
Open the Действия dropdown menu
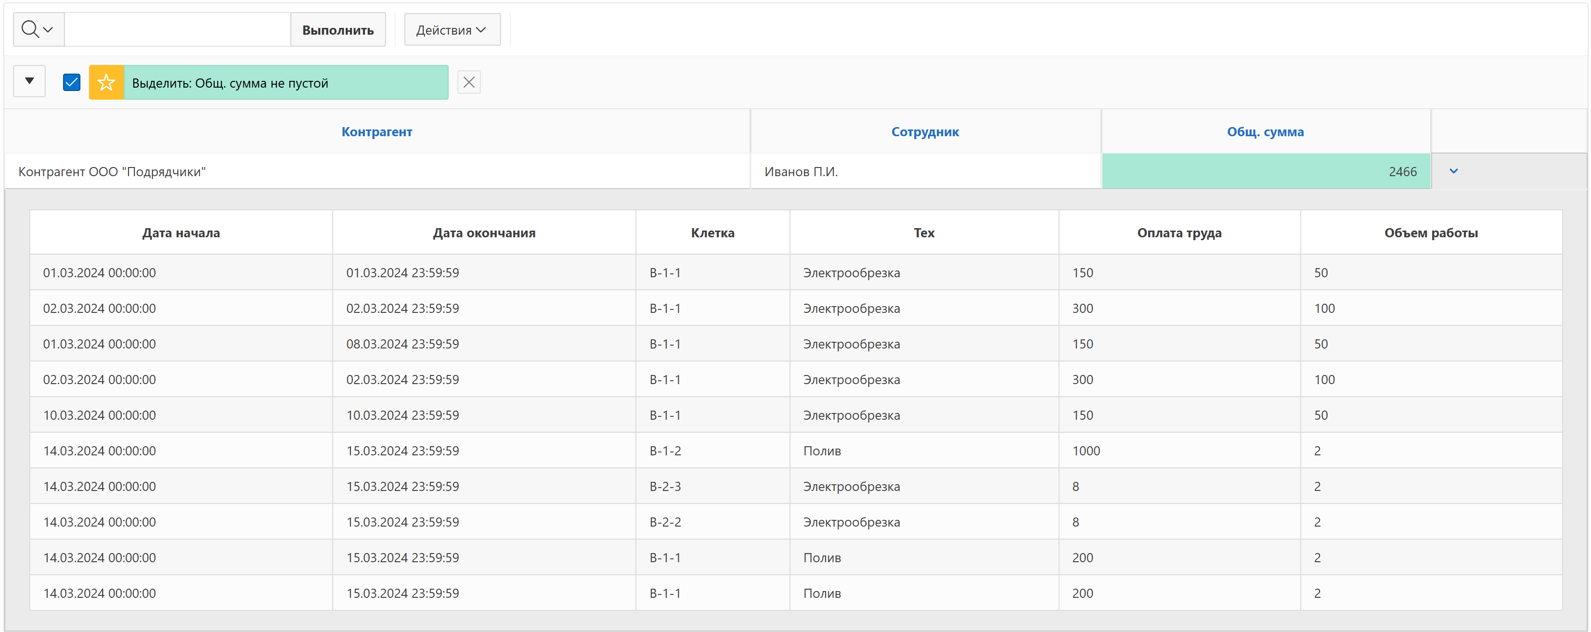point(452,30)
